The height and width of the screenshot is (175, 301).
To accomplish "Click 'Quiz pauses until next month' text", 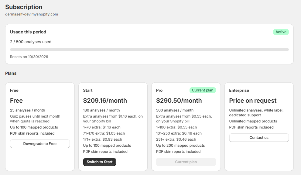I will click(x=35, y=116).
